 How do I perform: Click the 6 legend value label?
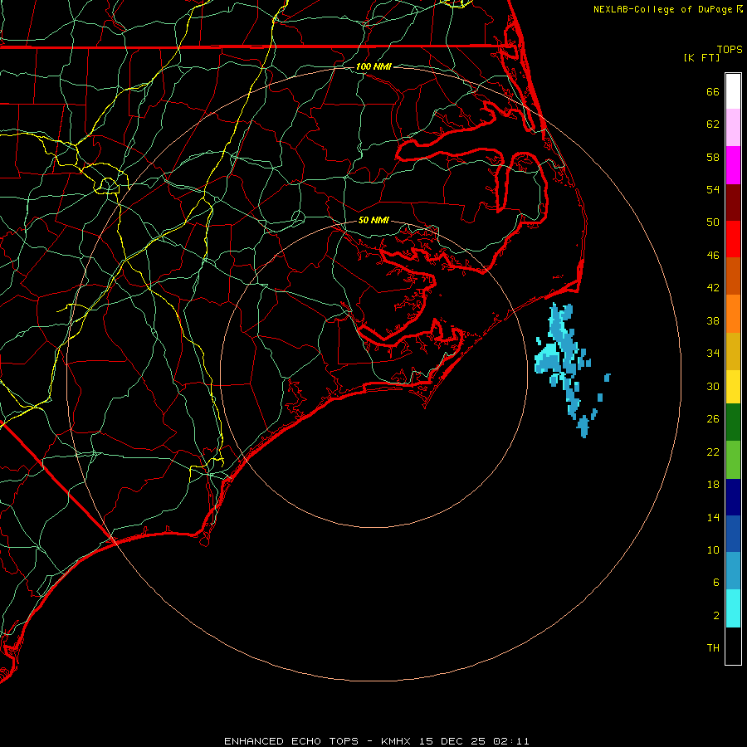(x=716, y=583)
